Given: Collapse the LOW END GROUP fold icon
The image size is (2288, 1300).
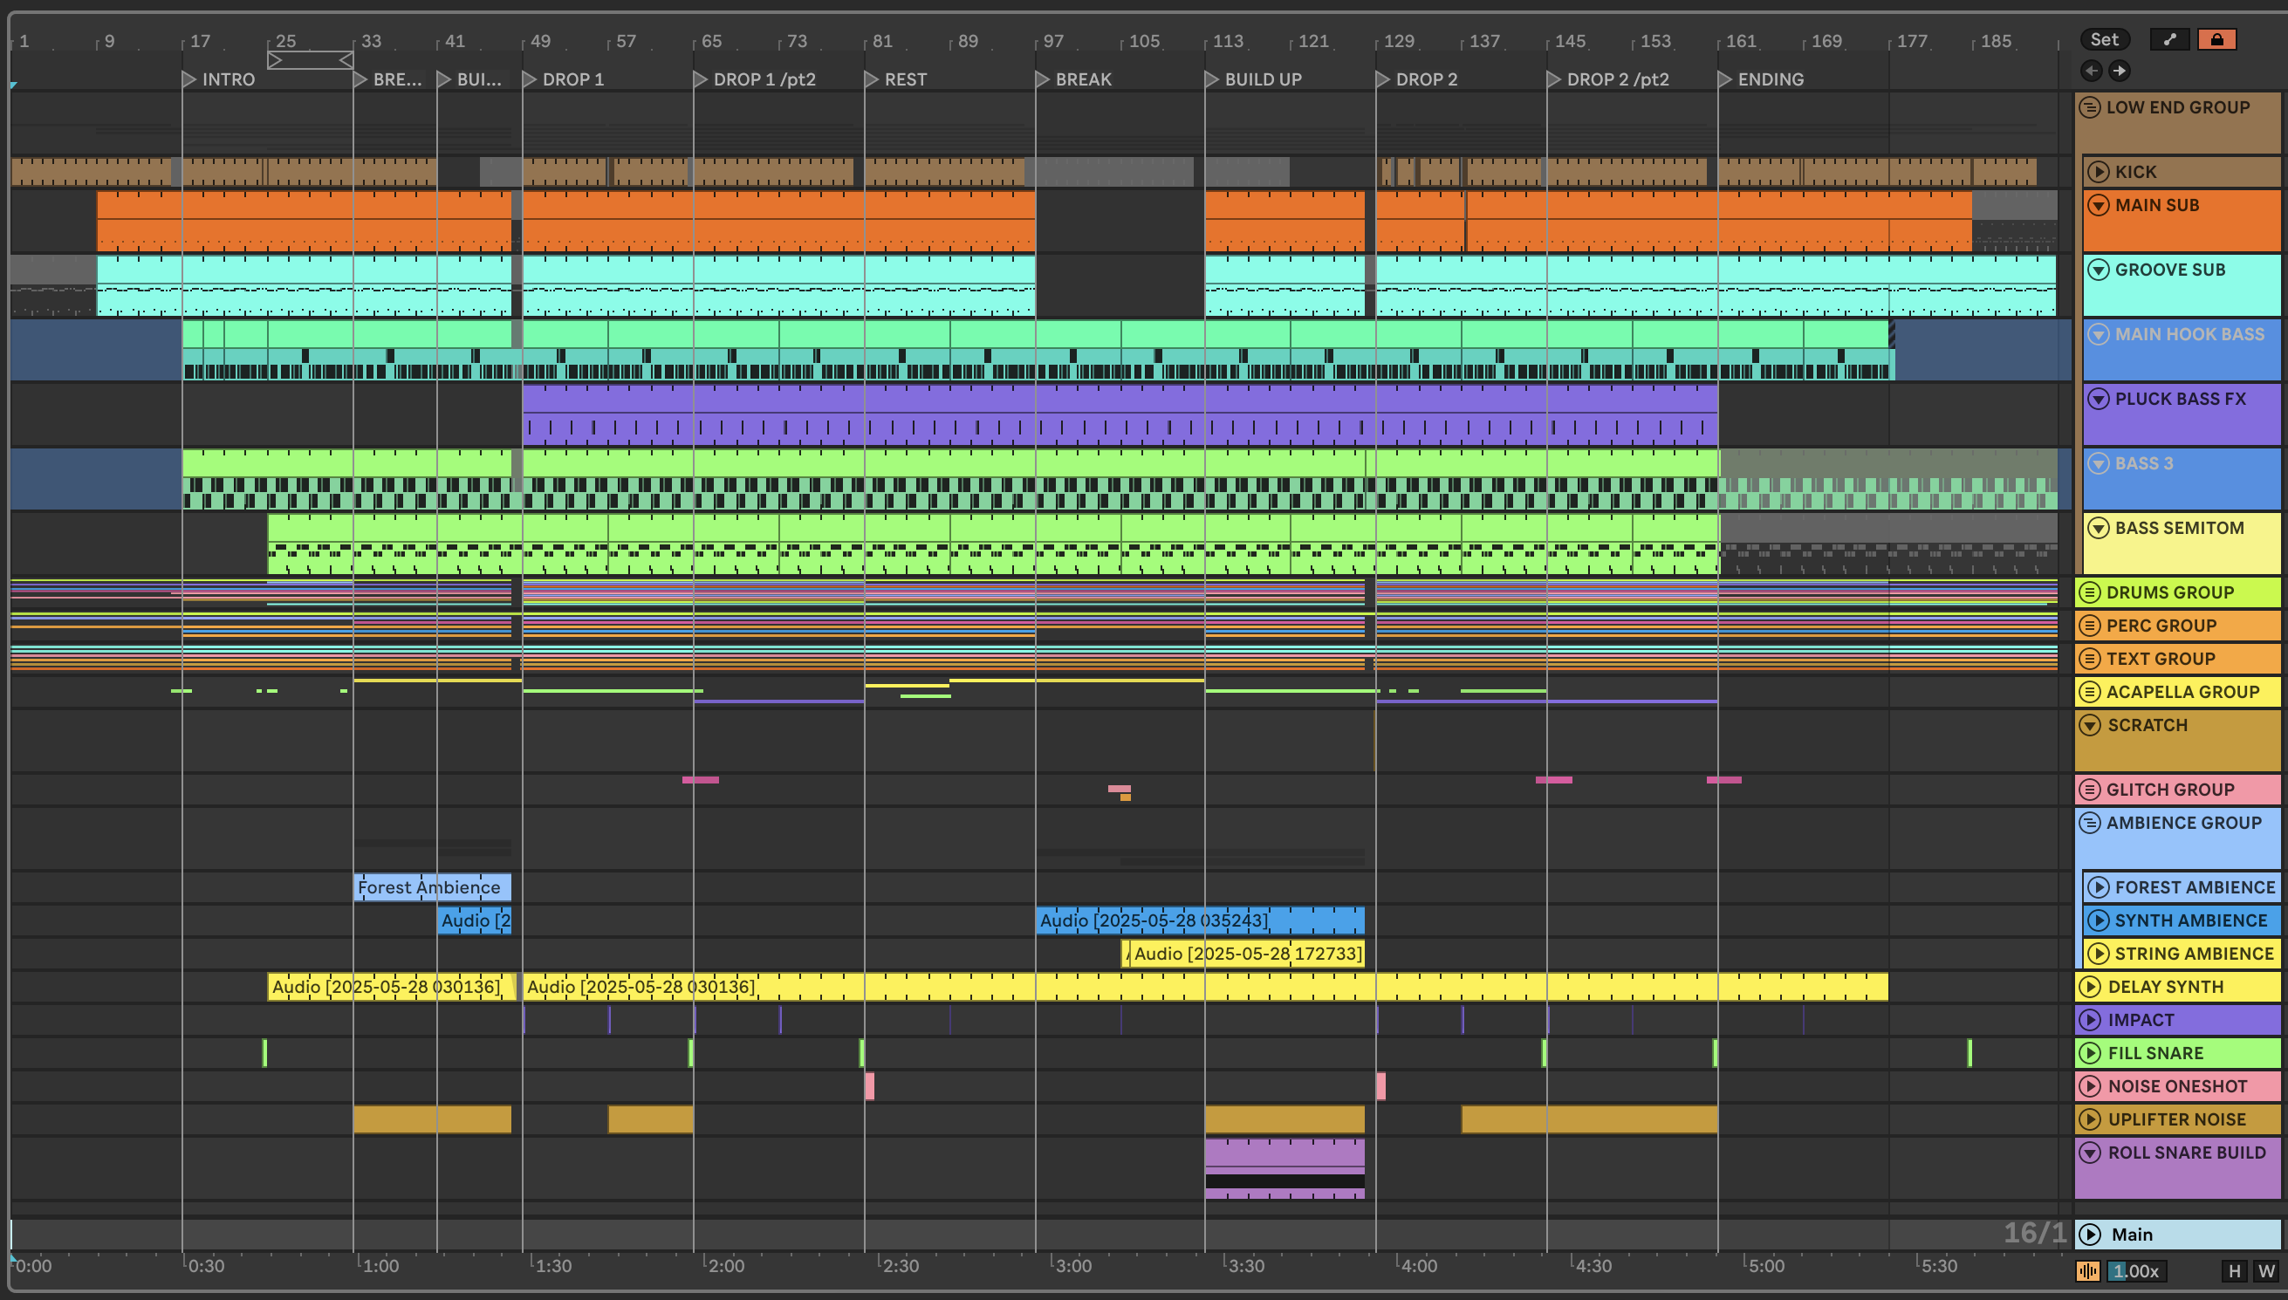Looking at the screenshot, I should (2090, 108).
